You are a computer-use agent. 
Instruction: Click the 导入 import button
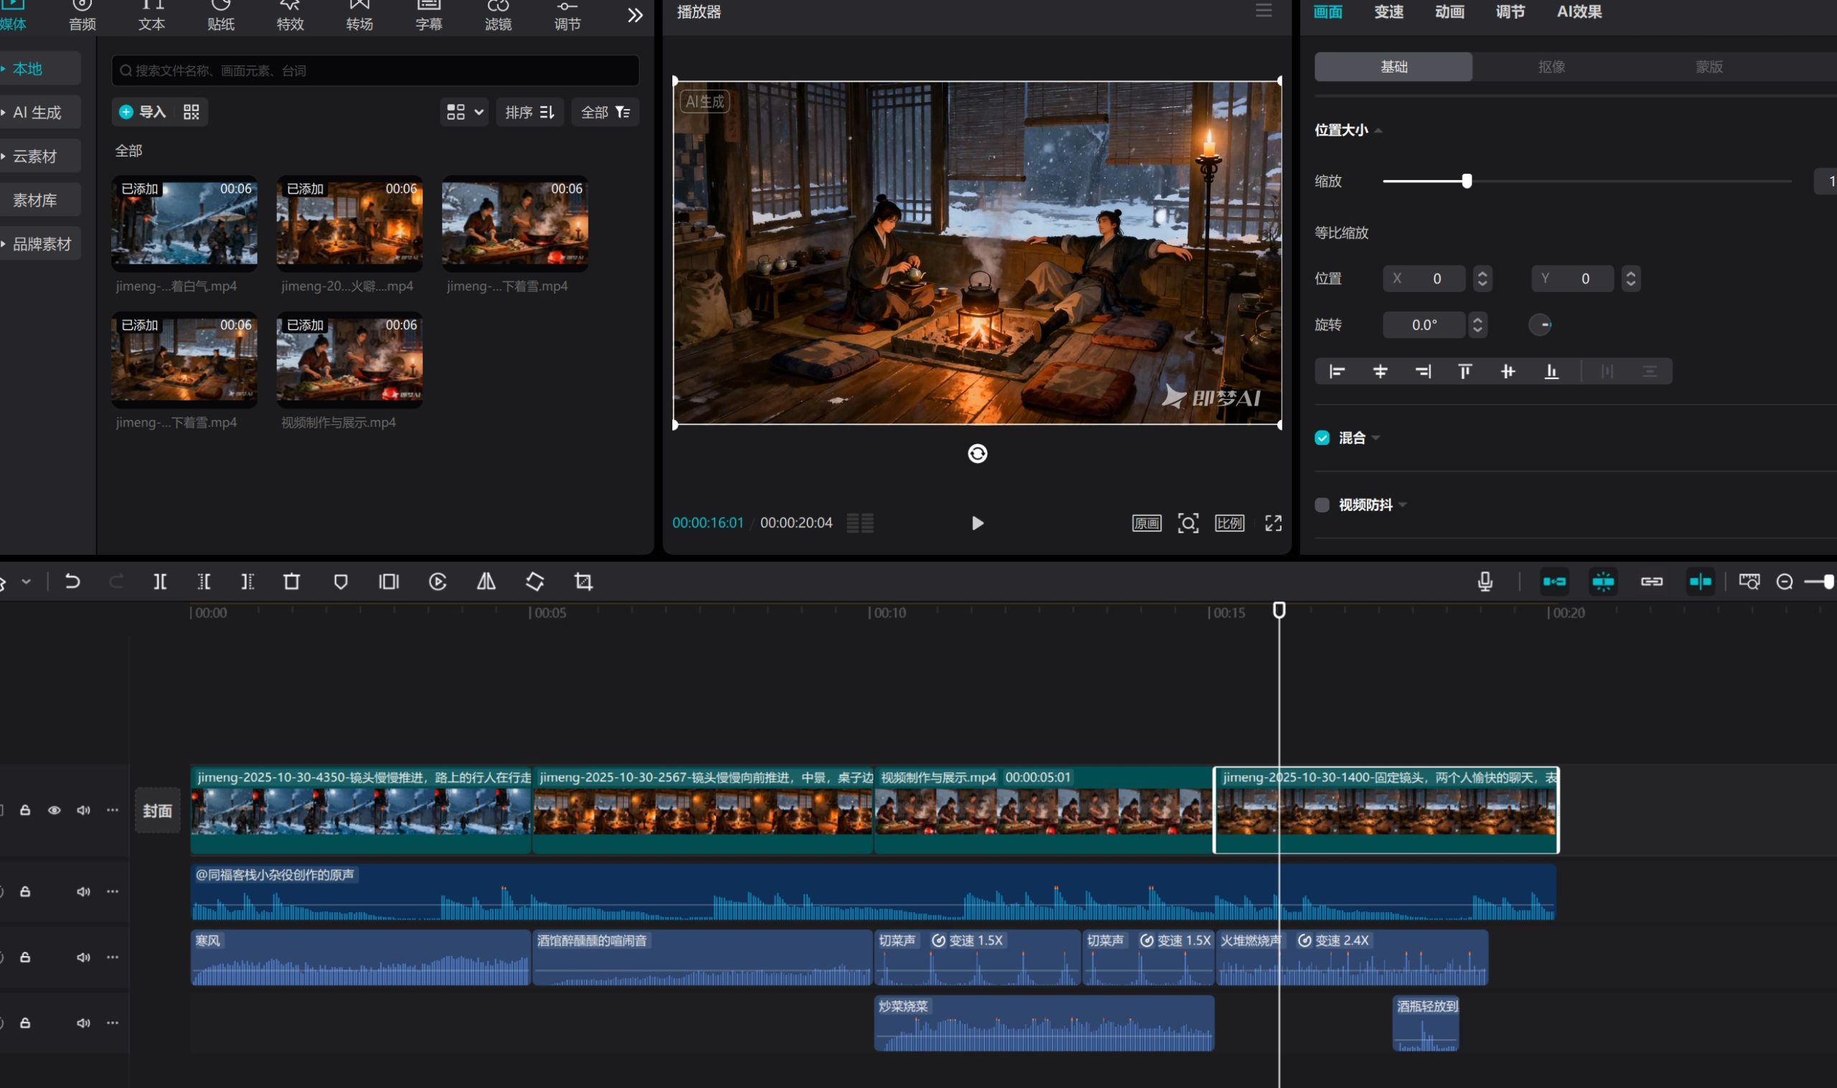(143, 112)
